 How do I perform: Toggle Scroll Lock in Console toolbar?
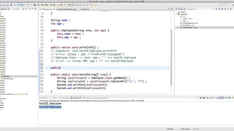tap(210, 98)
